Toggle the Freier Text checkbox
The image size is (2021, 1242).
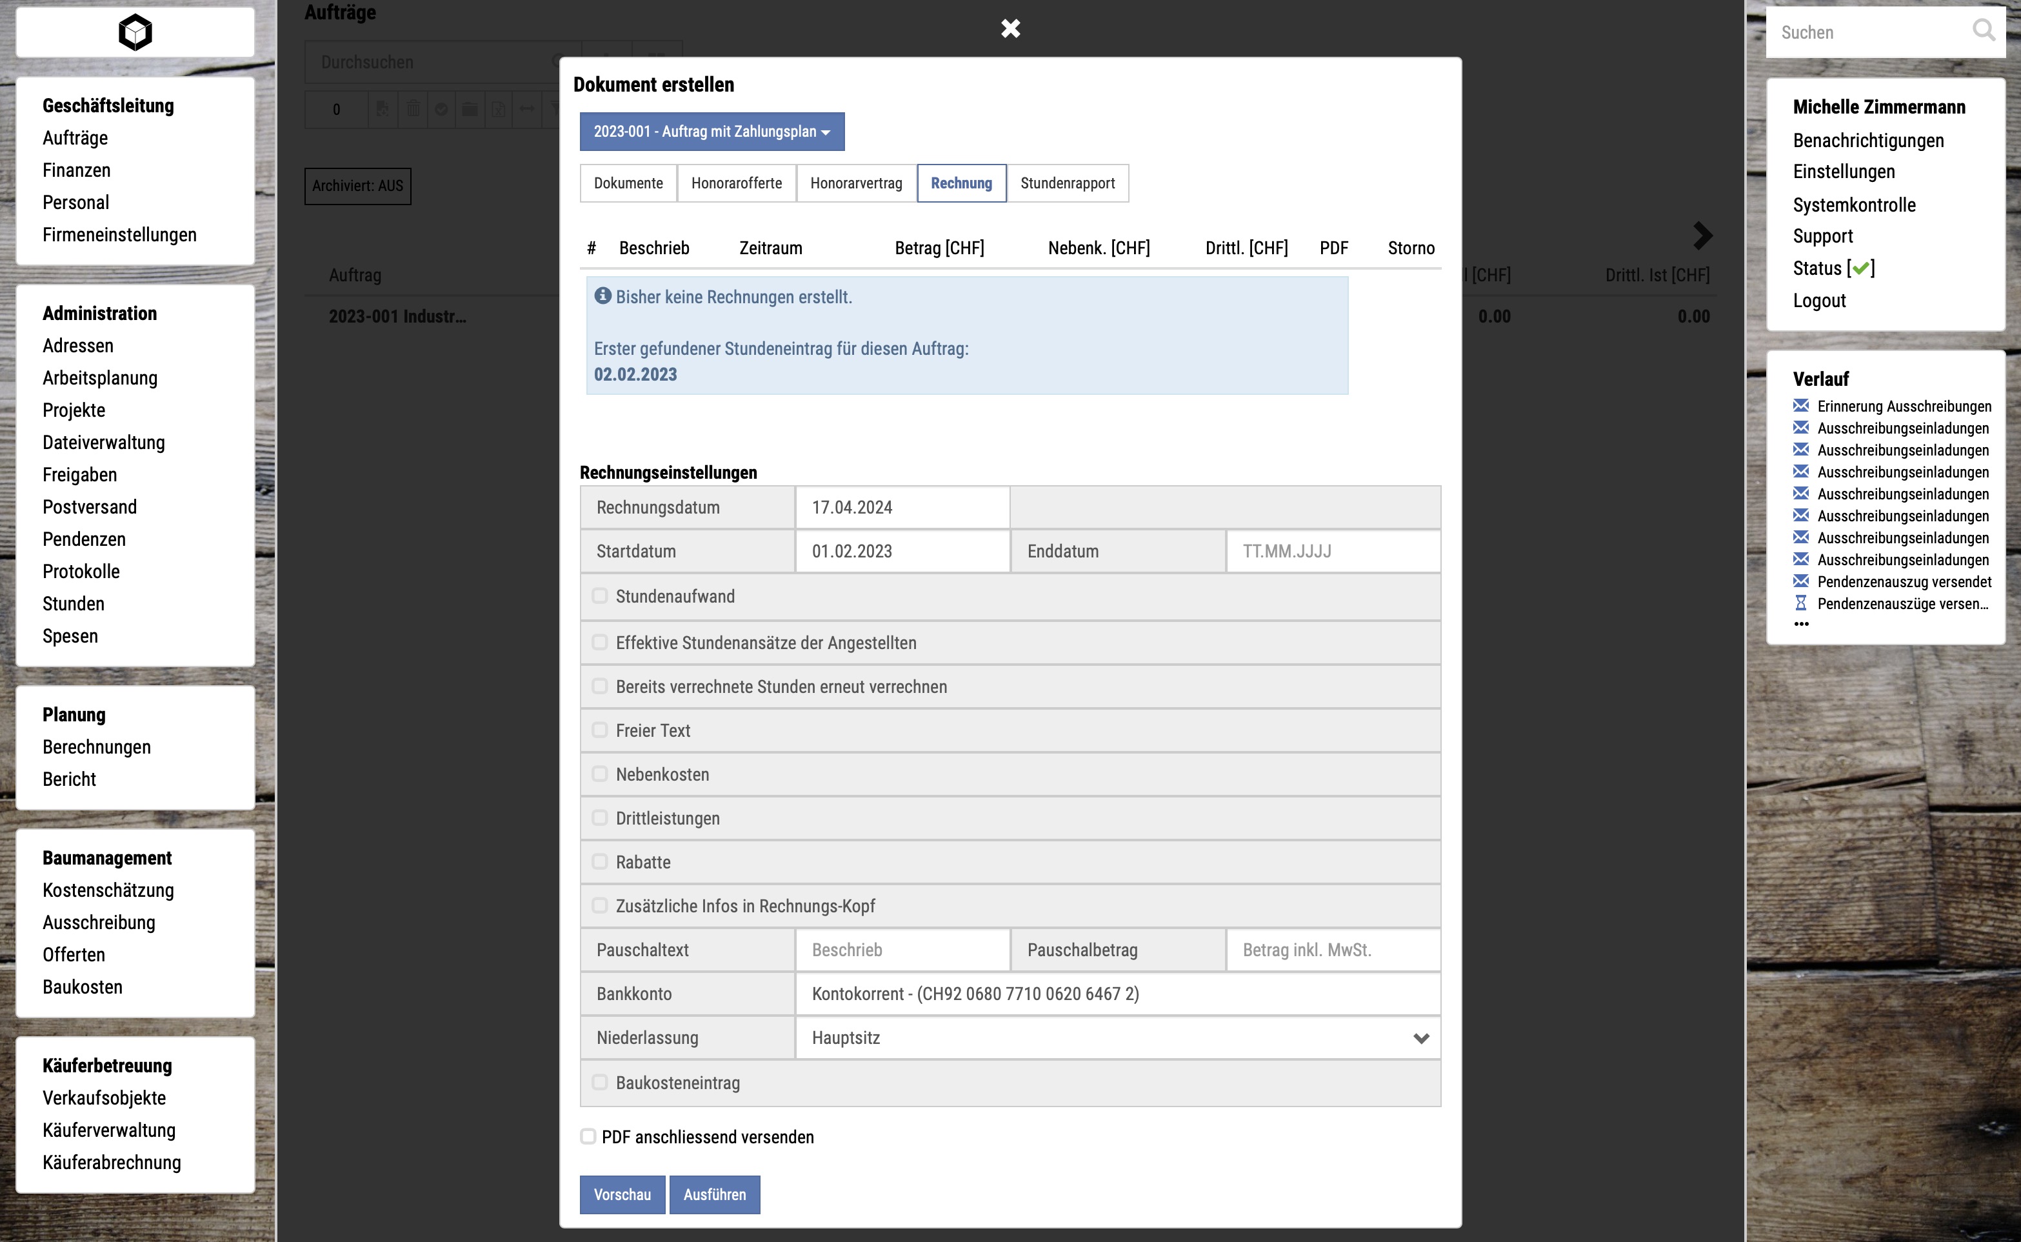(599, 730)
